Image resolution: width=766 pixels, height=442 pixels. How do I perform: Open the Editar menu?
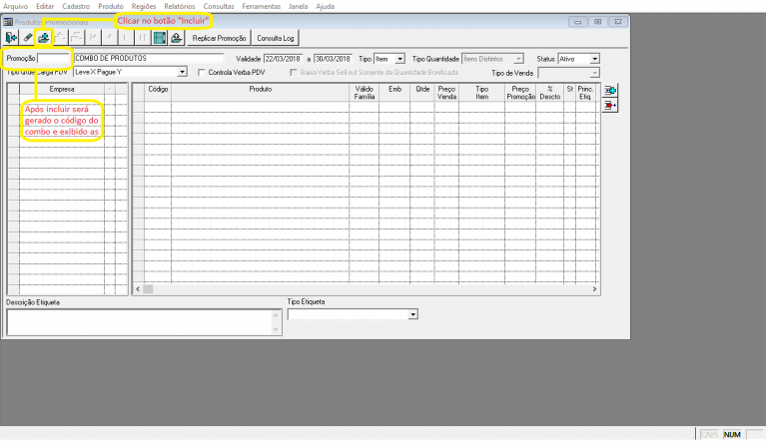click(x=45, y=6)
